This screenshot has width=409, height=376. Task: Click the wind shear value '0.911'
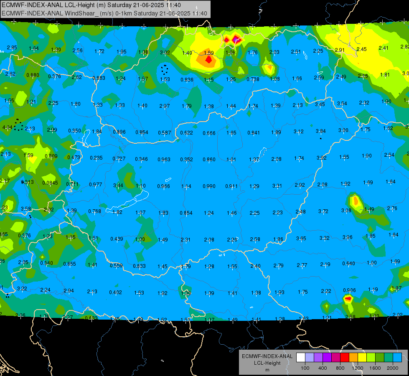point(231,186)
